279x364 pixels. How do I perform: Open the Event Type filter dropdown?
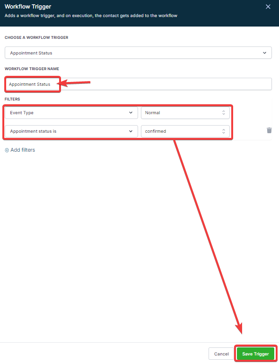pos(71,113)
